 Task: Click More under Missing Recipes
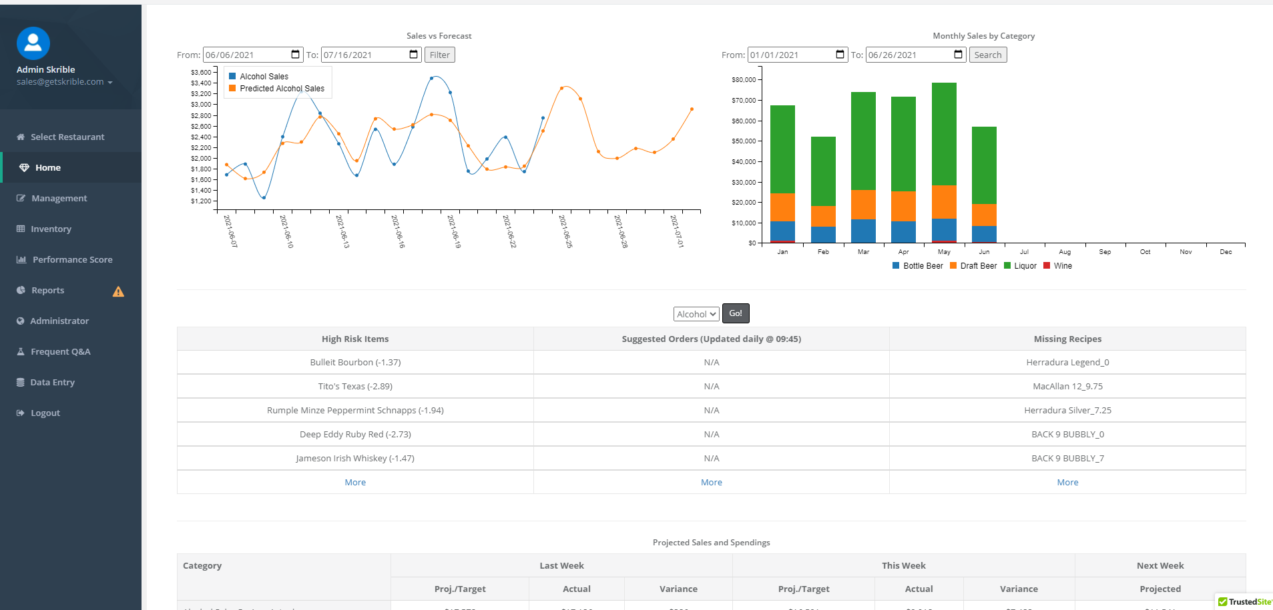(x=1067, y=482)
